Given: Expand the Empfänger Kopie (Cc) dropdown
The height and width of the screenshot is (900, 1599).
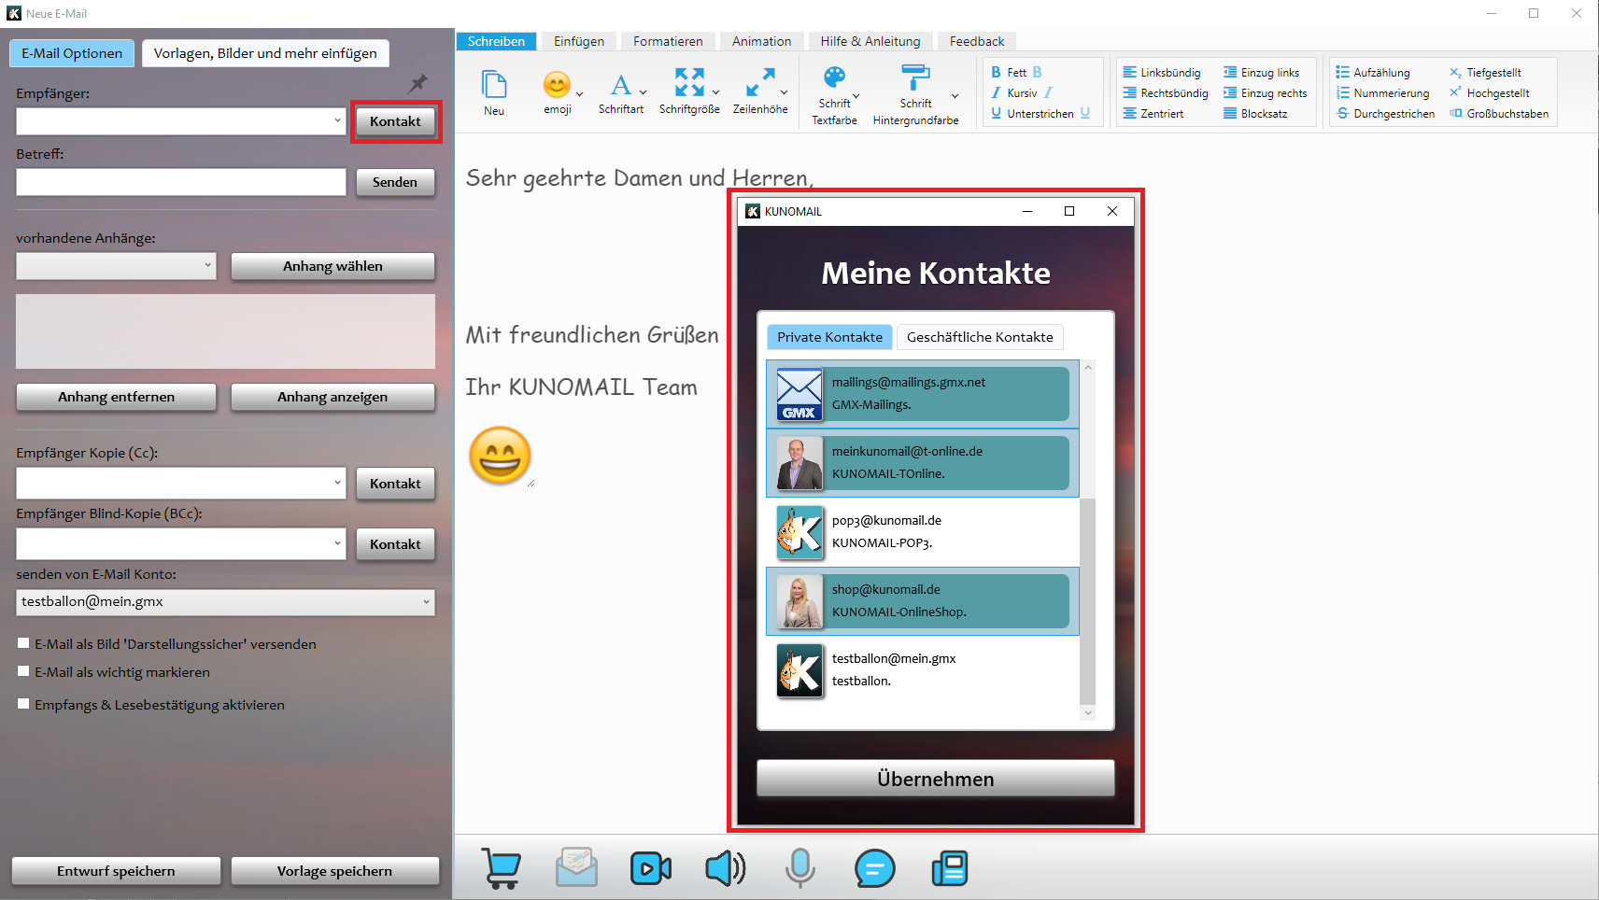Looking at the screenshot, I should (337, 483).
